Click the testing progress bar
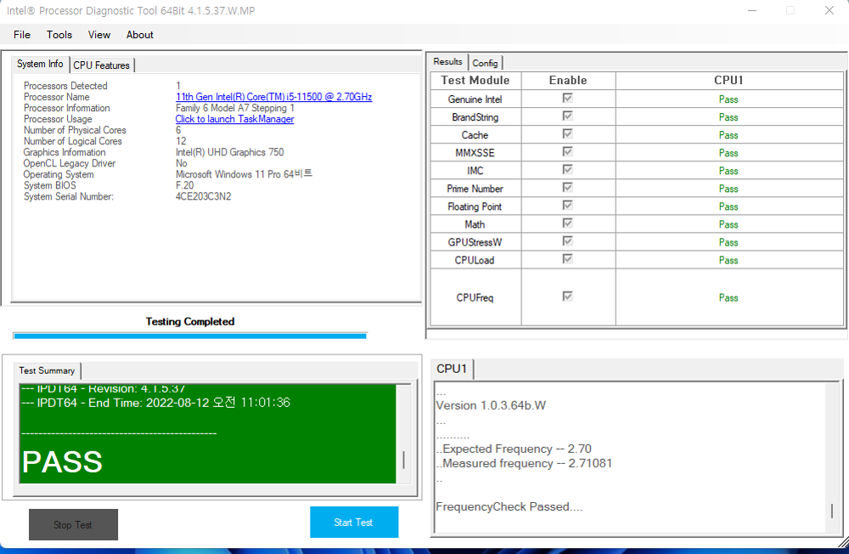Image resolution: width=849 pixels, height=554 pixels. (x=190, y=336)
